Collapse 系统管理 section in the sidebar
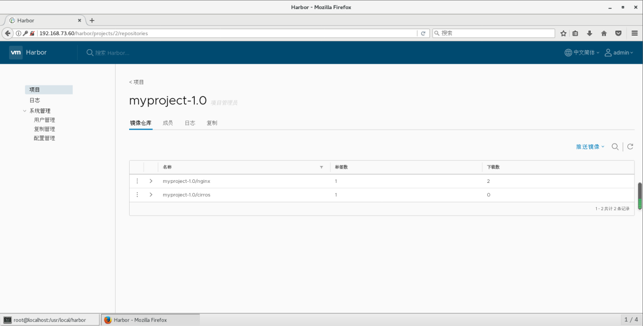 point(25,111)
